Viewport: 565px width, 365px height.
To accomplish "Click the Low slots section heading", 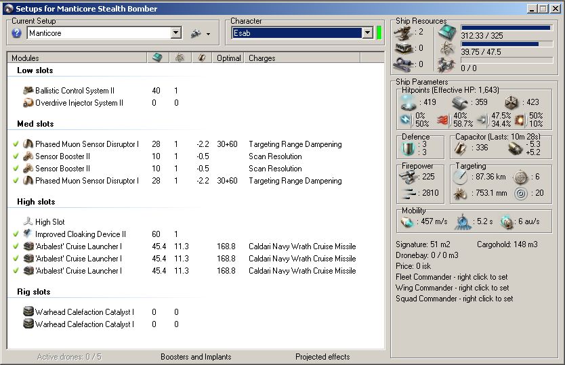I will (35, 70).
